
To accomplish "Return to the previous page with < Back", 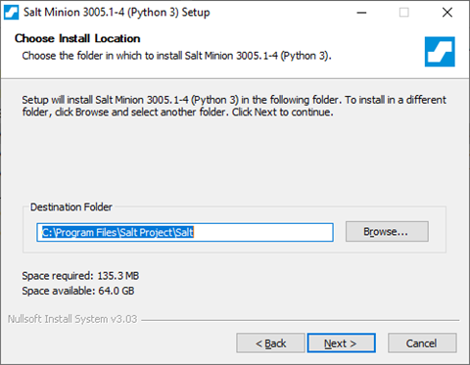I will tap(270, 343).
